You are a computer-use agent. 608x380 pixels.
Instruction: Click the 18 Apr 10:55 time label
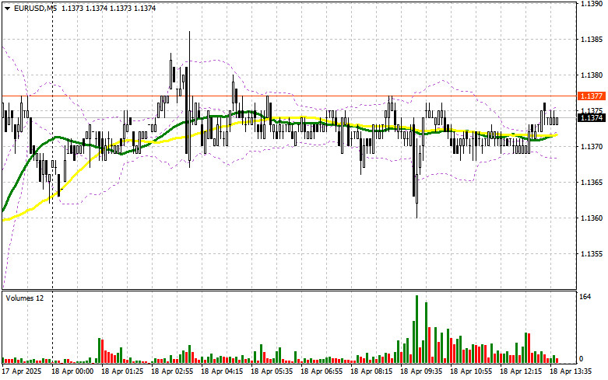(471, 371)
